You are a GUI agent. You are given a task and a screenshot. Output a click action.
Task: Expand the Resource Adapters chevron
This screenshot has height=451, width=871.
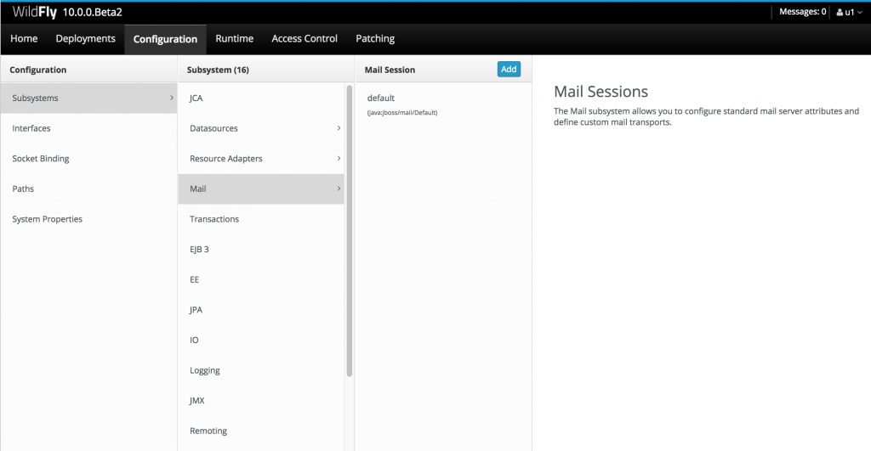tap(339, 159)
